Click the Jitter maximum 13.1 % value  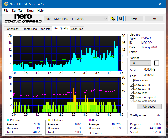pos(117,128)
